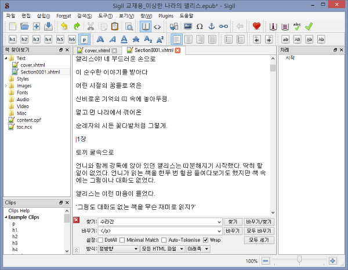Screen dimensions: 348x270
Task: Click the 모두 바꾸기 button
Action: point(259,231)
